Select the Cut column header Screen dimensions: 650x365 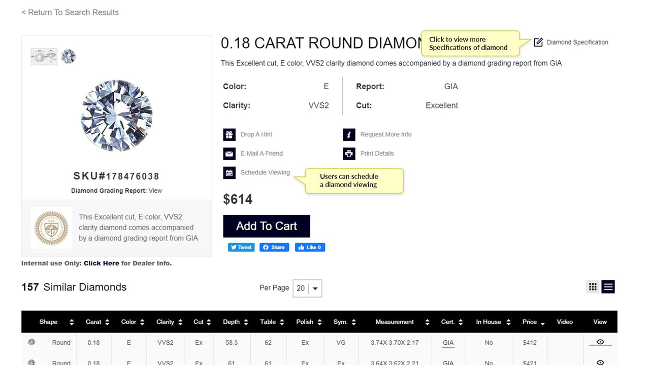201,321
